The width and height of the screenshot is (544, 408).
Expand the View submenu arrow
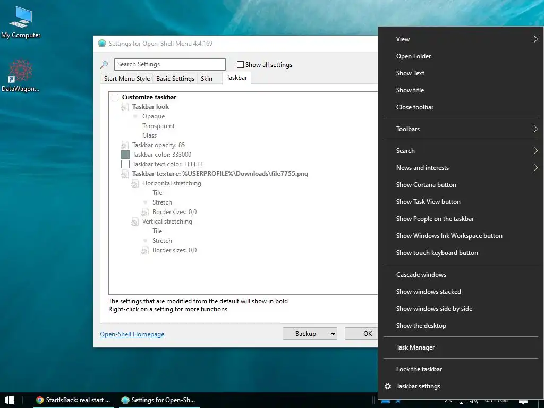click(x=535, y=39)
